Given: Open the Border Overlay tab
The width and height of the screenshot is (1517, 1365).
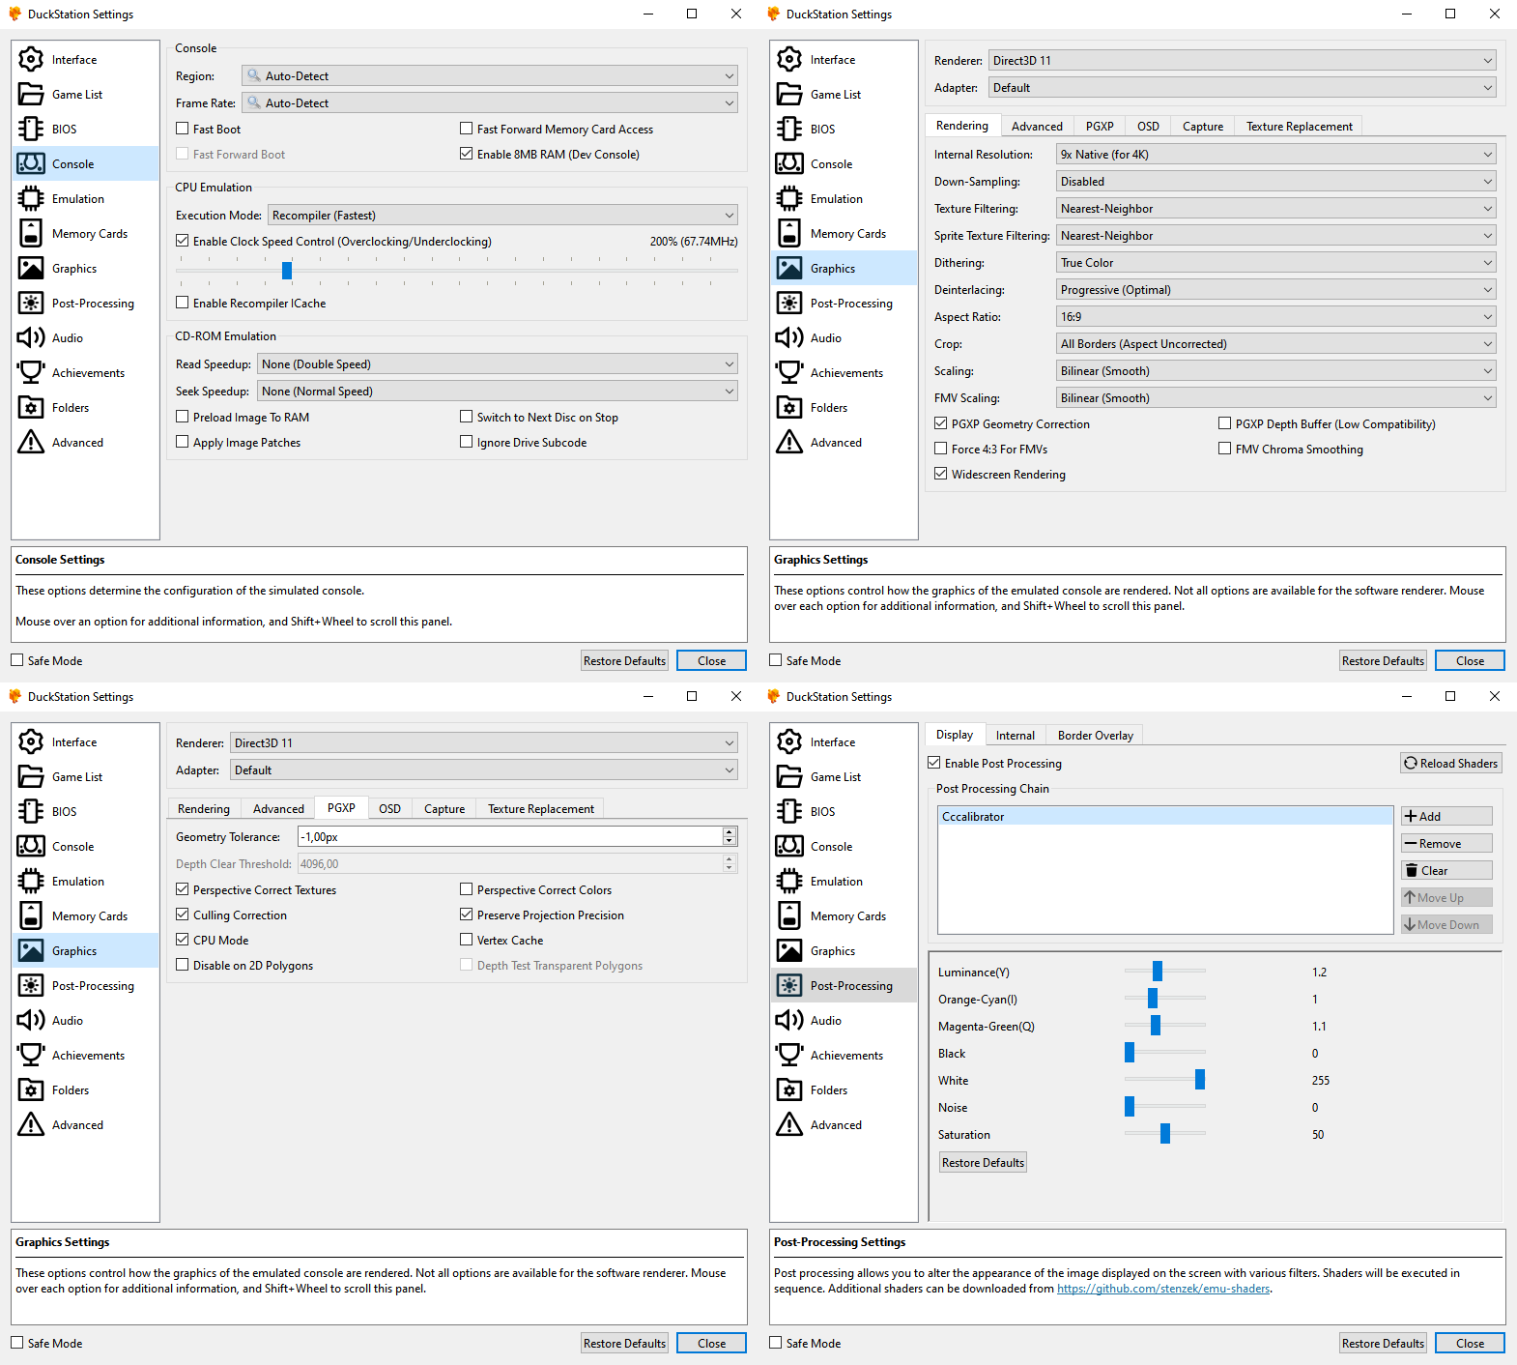Looking at the screenshot, I should 1095,735.
